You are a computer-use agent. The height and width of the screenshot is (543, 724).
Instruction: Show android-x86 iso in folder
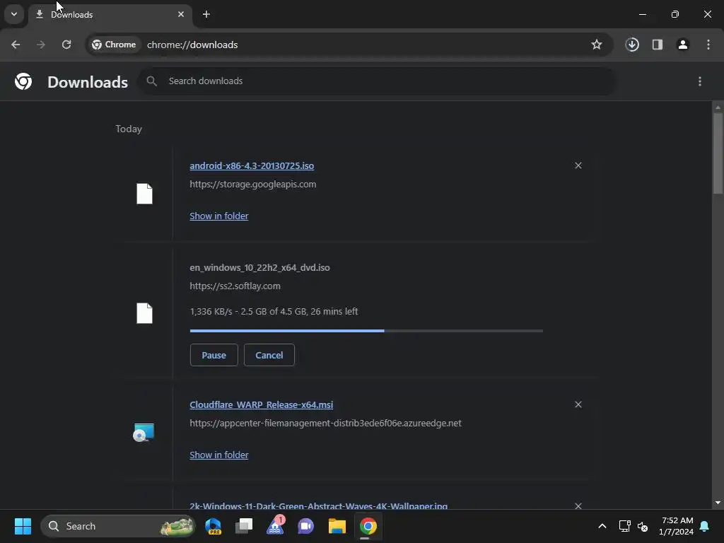219,216
